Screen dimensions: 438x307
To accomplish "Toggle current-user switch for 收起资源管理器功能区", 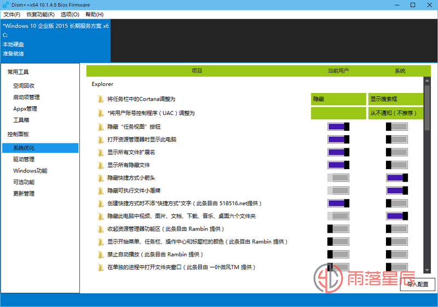I will (338, 229).
